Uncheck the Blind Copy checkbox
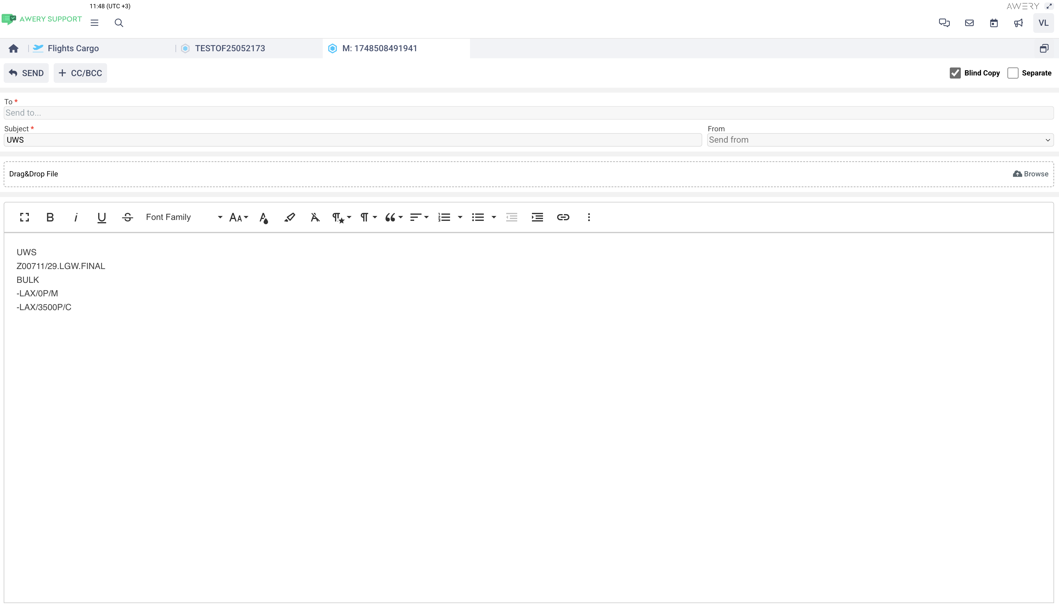 click(955, 73)
